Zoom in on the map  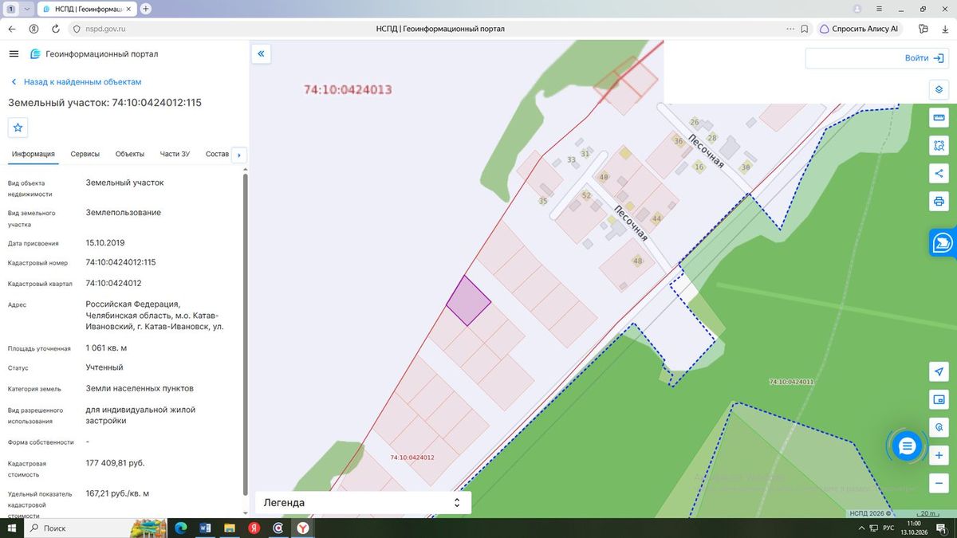939,455
